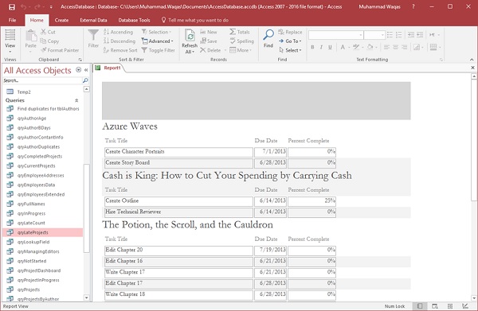Switch to Design View in status bar
The image size is (478, 311).
point(465,306)
